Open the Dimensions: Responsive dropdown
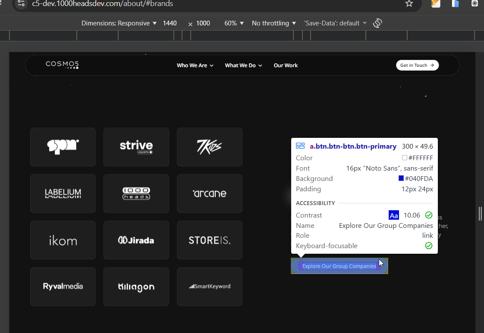This screenshot has width=484, height=333. (x=119, y=23)
